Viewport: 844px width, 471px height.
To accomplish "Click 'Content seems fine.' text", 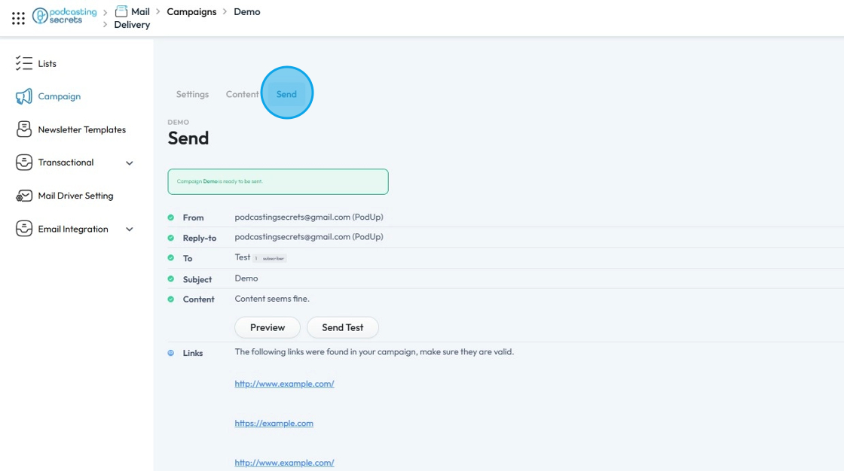I will click(272, 299).
